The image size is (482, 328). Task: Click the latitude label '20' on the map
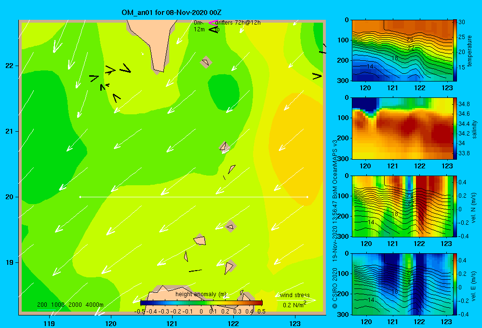point(9,197)
